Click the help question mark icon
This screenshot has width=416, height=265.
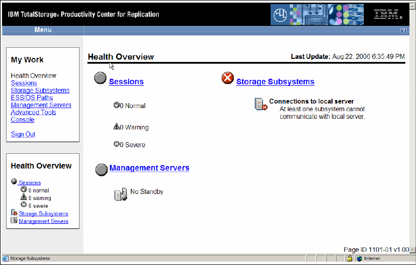click(403, 30)
